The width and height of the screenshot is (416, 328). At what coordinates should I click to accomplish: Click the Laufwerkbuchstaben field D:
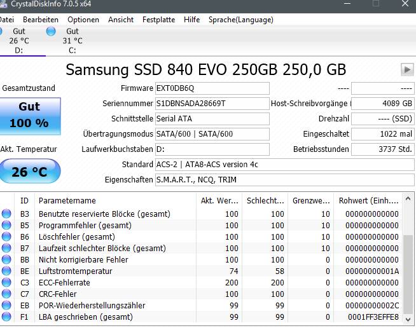point(212,149)
